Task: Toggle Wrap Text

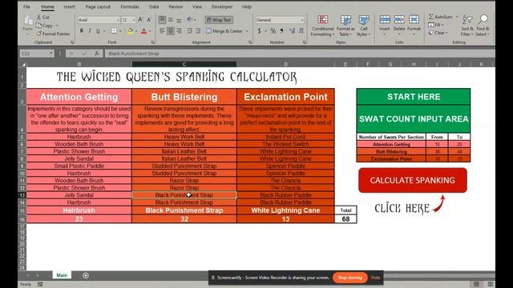Action: (x=219, y=20)
